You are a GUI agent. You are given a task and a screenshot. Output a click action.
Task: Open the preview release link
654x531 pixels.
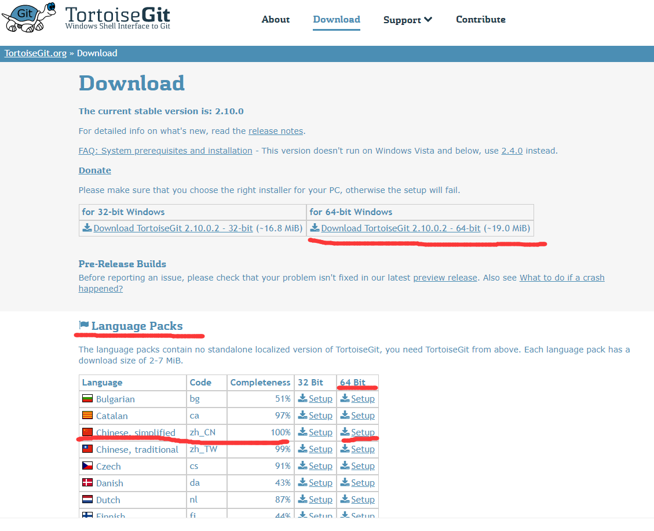pyautogui.click(x=445, y=278)
